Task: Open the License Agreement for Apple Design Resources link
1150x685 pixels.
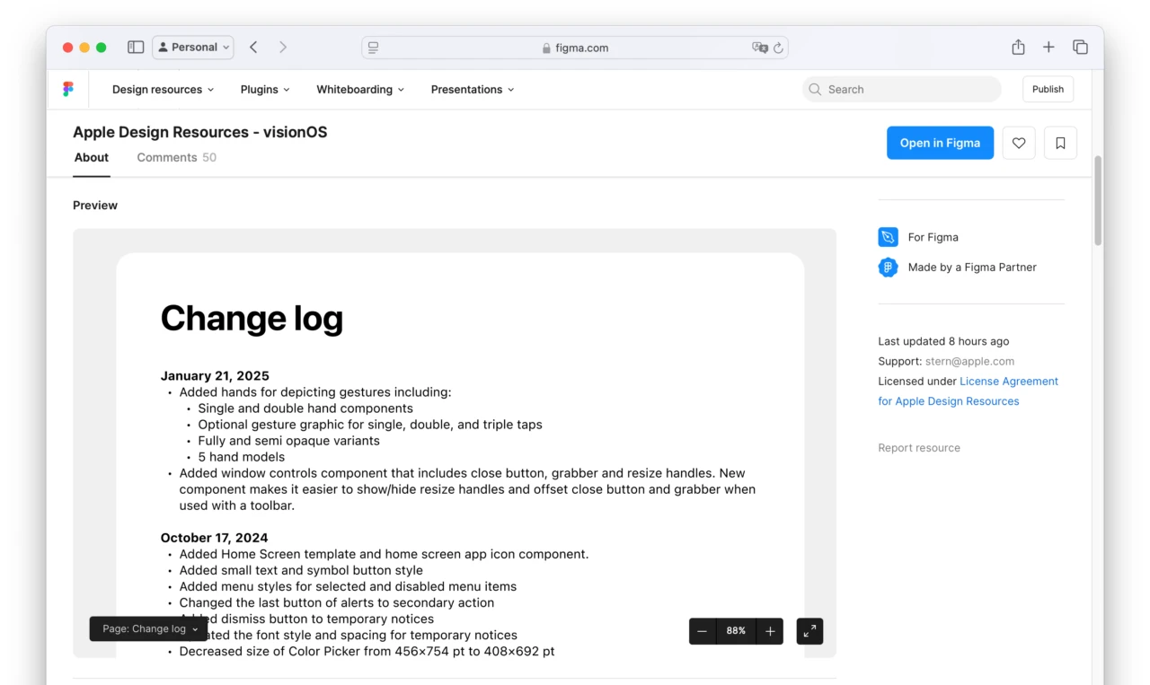Action: click(x=969, y=391)
